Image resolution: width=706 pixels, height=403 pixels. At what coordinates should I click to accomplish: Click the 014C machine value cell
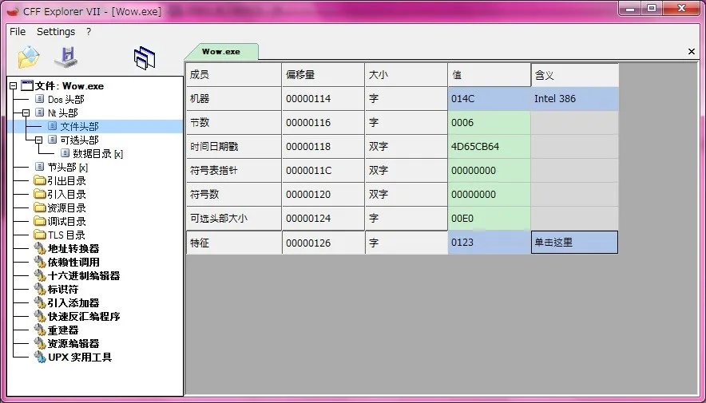489,98
